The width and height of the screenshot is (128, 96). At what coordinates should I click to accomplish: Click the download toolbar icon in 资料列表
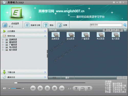click(105, 30)
